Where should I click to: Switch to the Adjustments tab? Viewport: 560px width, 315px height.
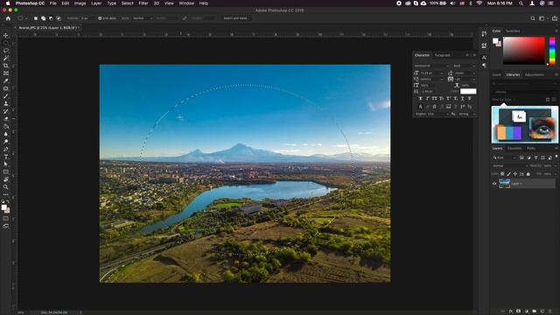[x=535, y=74]
